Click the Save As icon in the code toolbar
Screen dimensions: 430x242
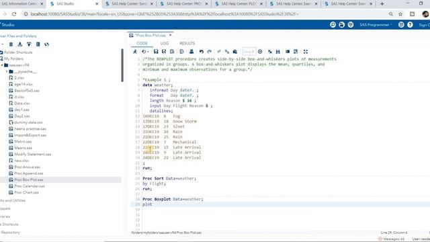(x=164, y=52)
